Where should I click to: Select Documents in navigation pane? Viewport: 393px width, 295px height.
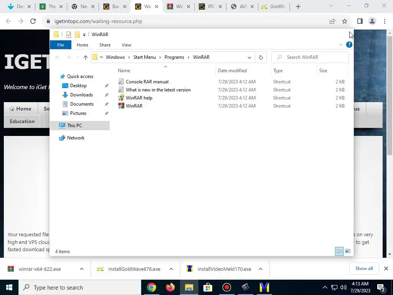(x=82, y=104)
